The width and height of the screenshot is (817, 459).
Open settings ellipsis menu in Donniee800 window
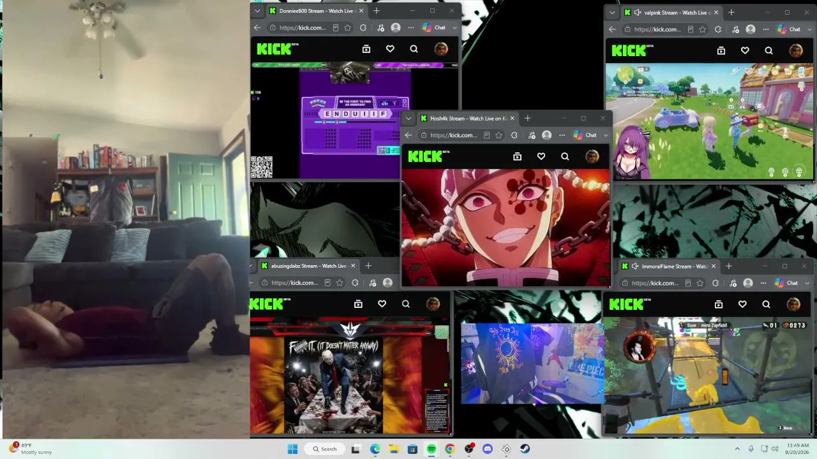pos(411,28)
